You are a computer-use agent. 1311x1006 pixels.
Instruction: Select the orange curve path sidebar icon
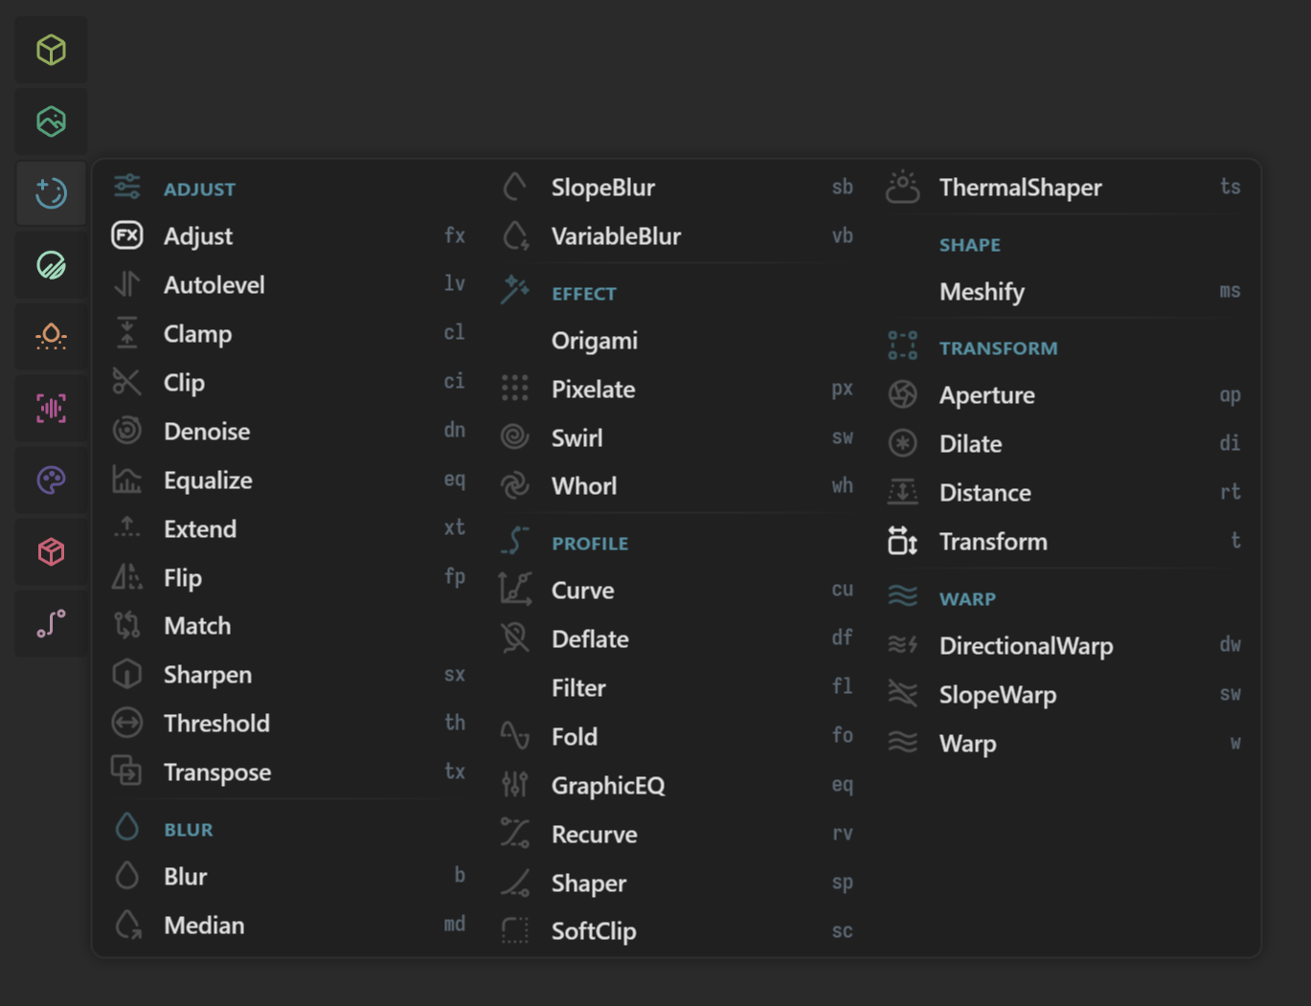coord(51,623)
